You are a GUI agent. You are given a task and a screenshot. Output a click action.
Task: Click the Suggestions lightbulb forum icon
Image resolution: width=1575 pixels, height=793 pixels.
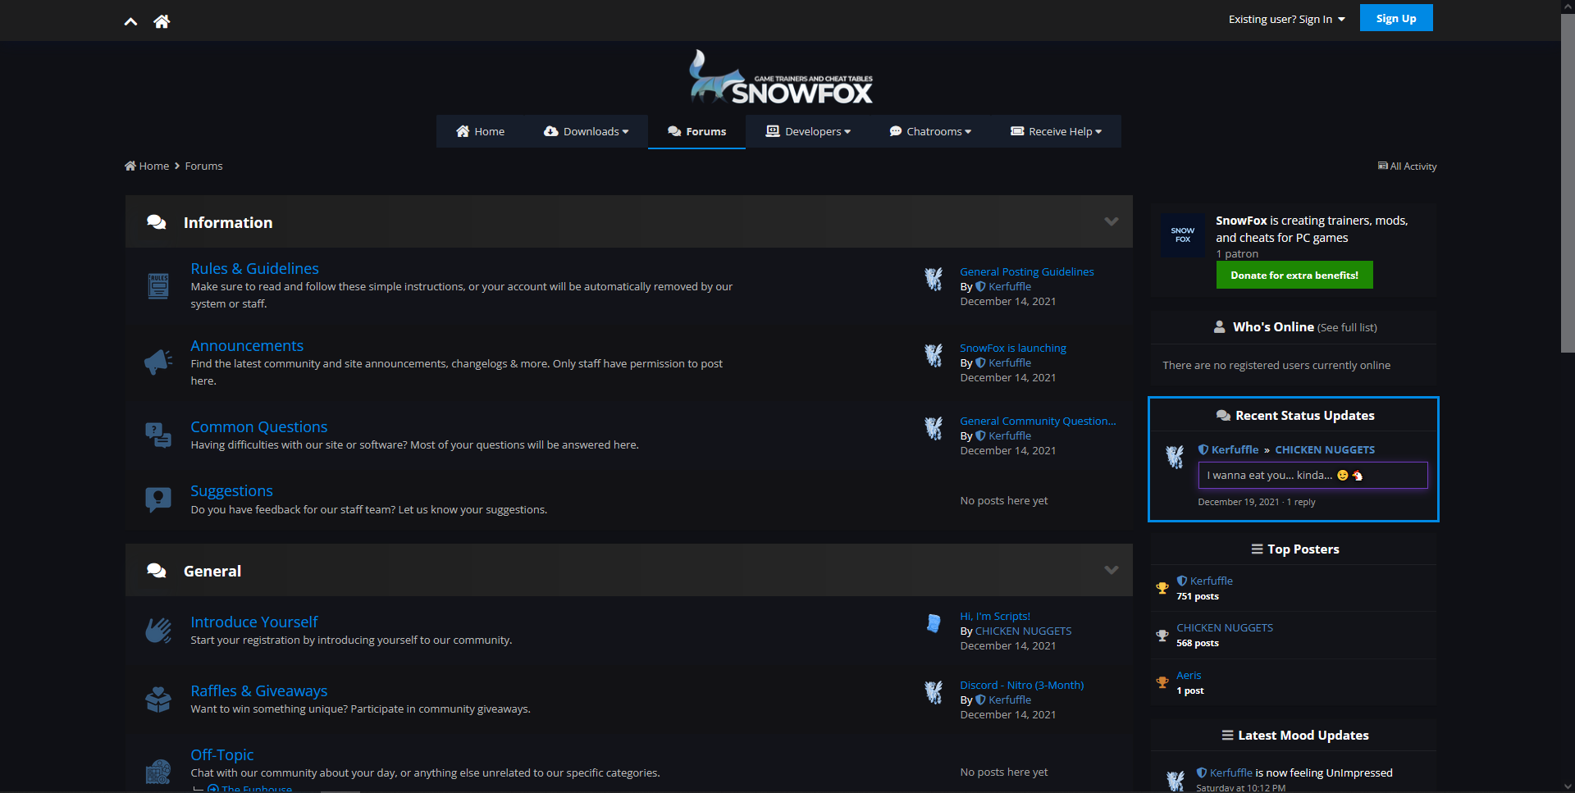[x=158, y=499]
